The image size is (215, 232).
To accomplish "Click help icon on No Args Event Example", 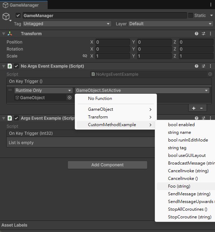I will [197, 66].
